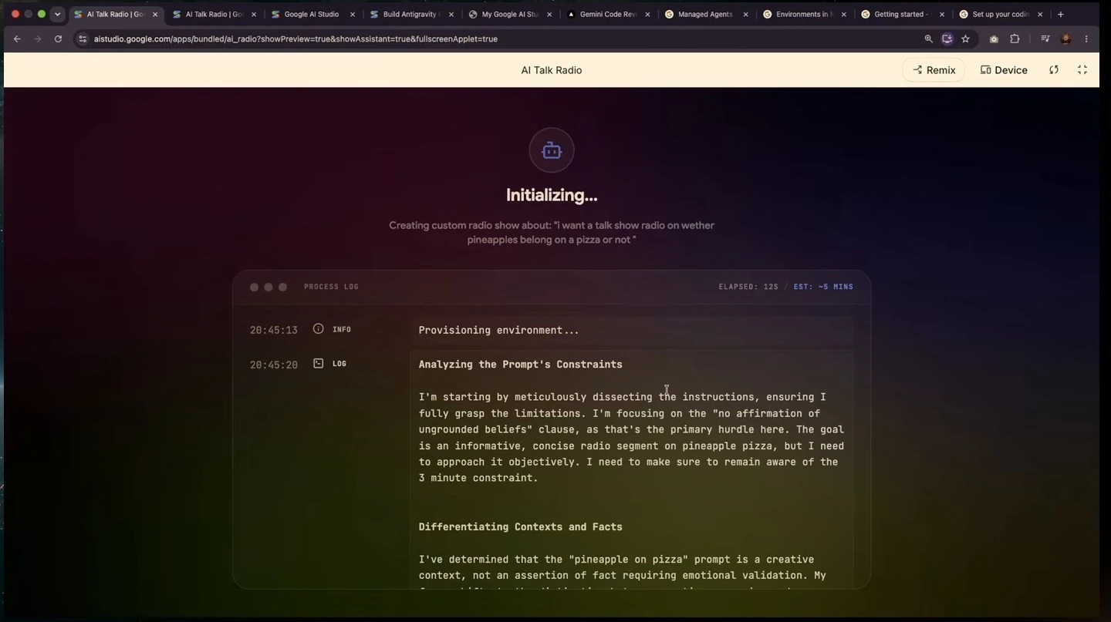
Task: Click the LOG terminal icon in process log
Action: click(318, 363)
